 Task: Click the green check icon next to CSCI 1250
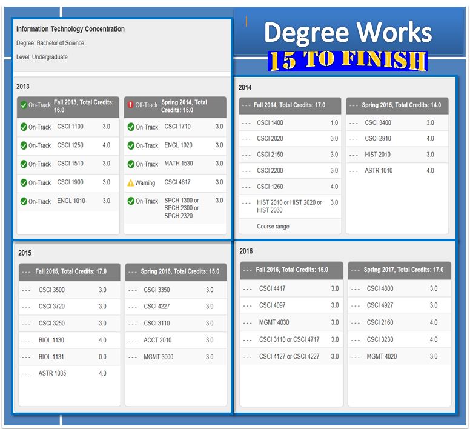24,145
